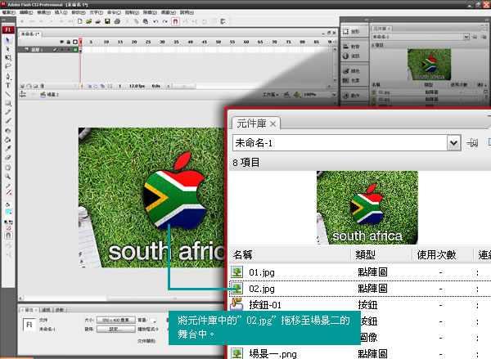Open the small library panel document dropdown
The image size is (491, 359).
click(466, 37)
